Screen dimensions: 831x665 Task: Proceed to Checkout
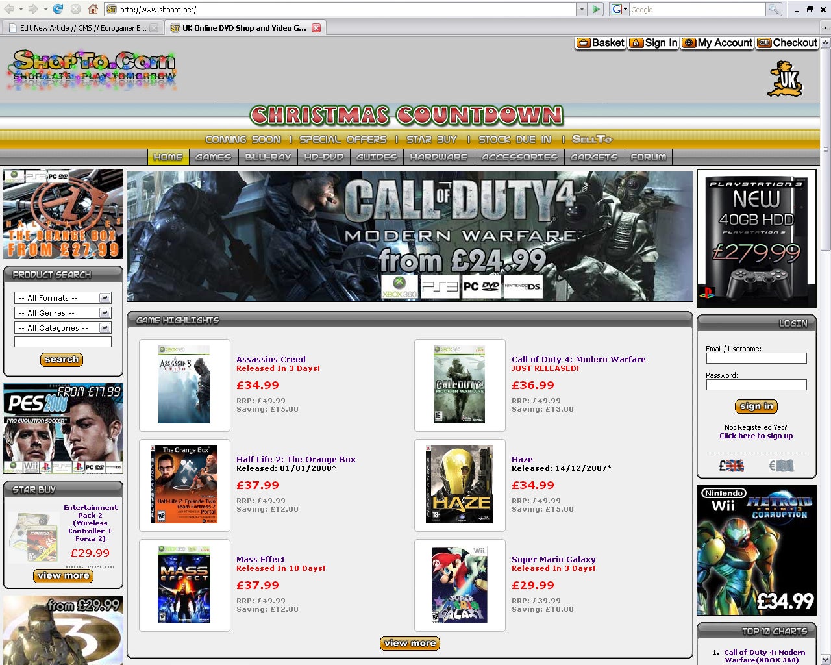point(788,43)
